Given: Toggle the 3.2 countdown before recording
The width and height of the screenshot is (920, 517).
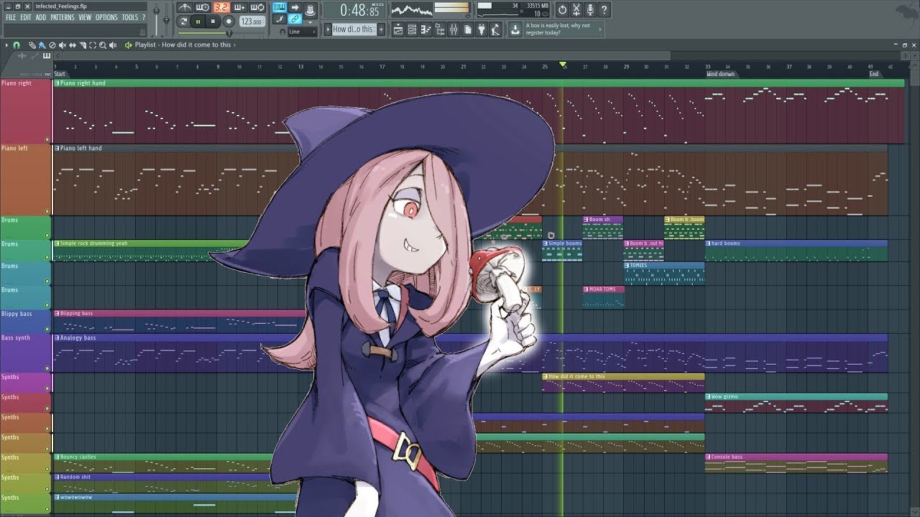Looking at the screenshot, I should [x=221, y=7].
